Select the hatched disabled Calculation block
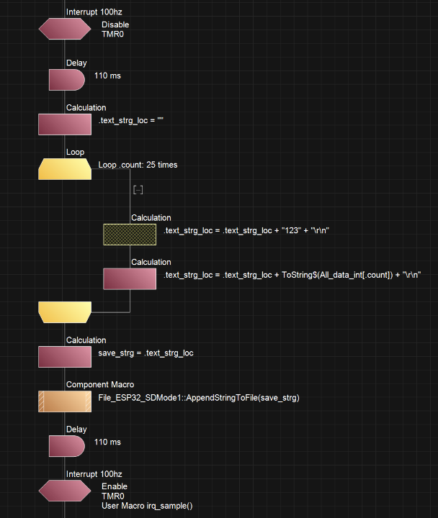 pos(130,235)
